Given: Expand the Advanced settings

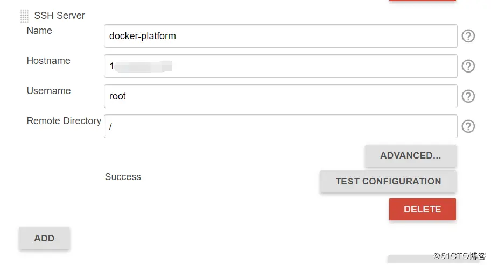Looking at the screenshot, I should coord(410,155).
